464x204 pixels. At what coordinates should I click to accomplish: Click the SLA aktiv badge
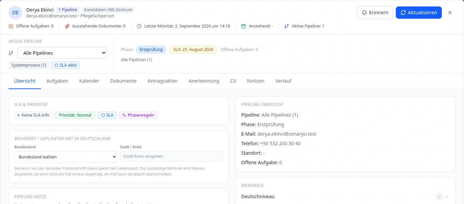(x=66, y=65)
